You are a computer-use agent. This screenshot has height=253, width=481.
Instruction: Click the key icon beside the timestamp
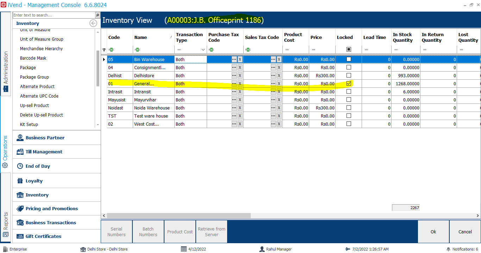[348, 249]
